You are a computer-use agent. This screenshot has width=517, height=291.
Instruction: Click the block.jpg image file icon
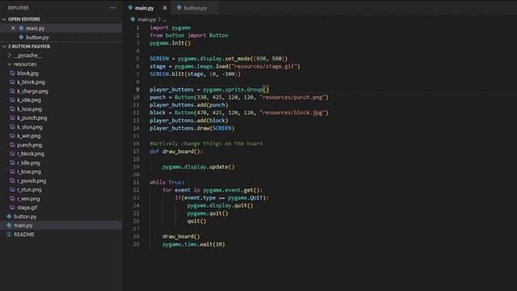(x=12, y=73)
